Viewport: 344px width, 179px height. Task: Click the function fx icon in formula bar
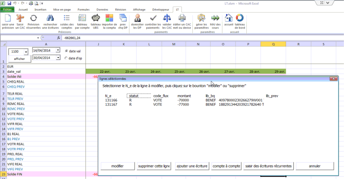pos(58,38)
